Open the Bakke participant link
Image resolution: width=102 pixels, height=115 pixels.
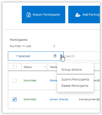54,81
